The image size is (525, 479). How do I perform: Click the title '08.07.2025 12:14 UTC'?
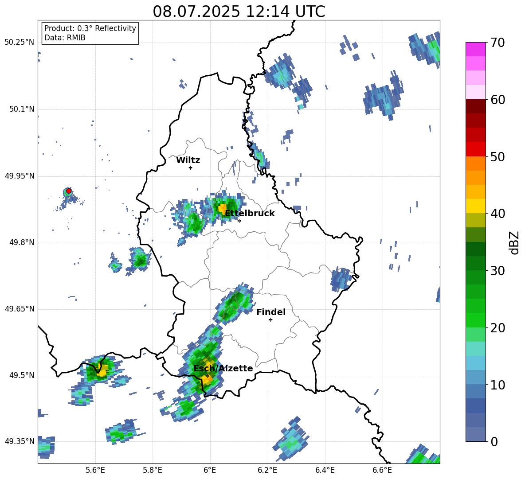click(239, 12)
